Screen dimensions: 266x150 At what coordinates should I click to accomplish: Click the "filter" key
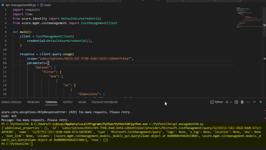point(49,72)
